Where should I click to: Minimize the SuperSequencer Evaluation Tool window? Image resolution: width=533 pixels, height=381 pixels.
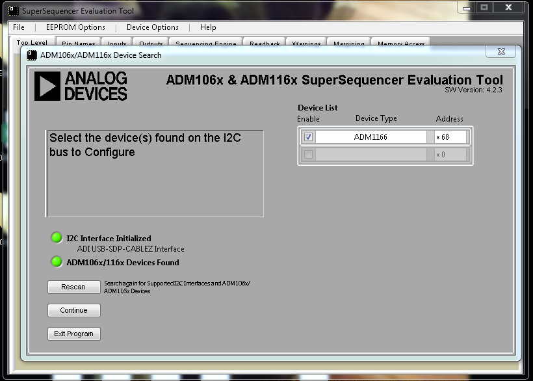pyautogui.click(x=467, y=8)
